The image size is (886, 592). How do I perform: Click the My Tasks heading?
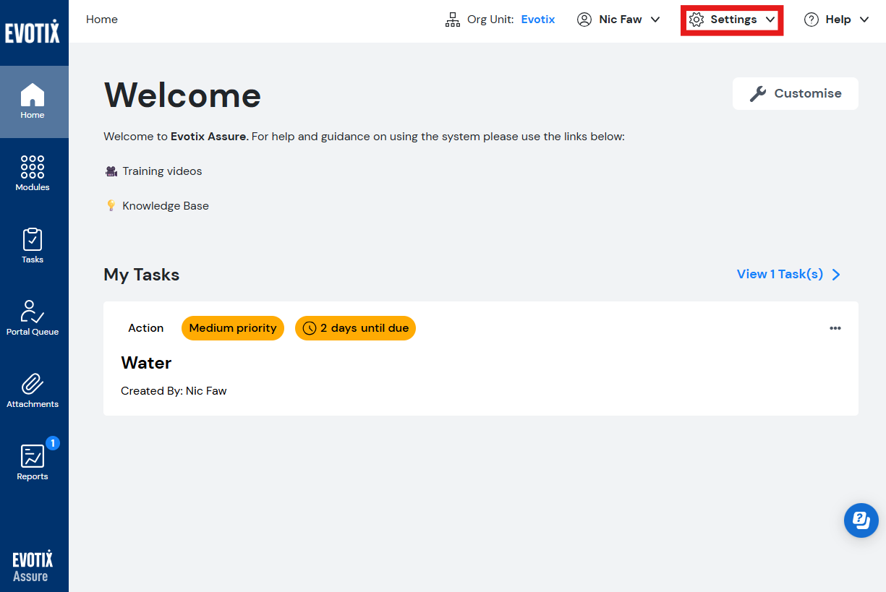[x=142, y=275]
